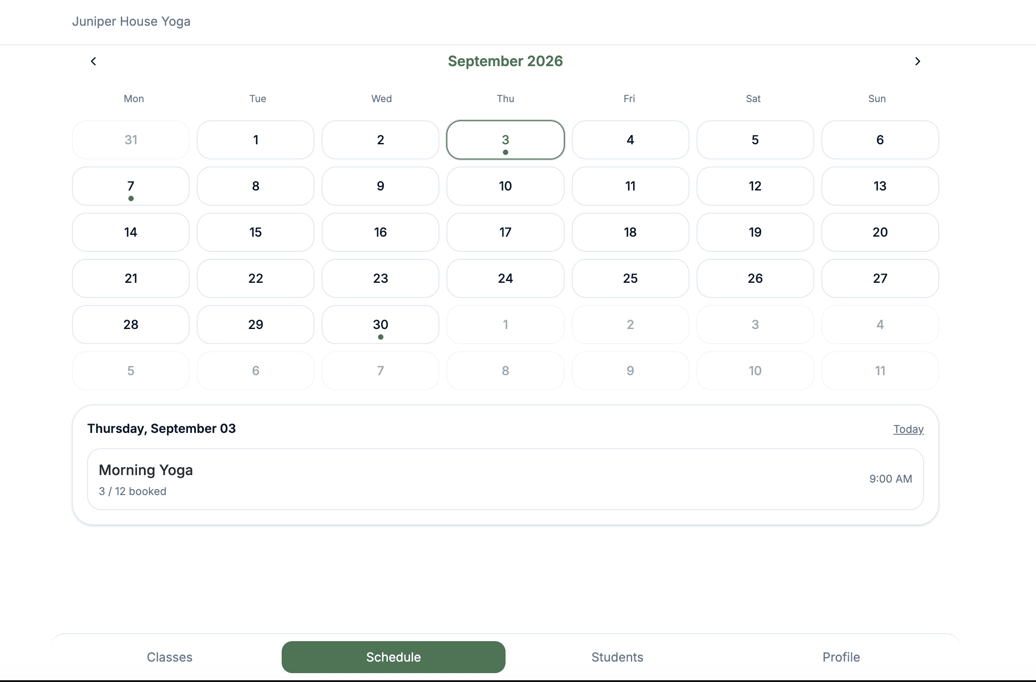
Task: Pick greyed-out October 10 in last row
Action: coord(755,371)
